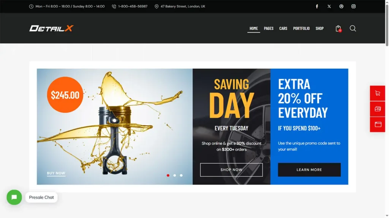Go to the Shop menu item

coord(319,28)
